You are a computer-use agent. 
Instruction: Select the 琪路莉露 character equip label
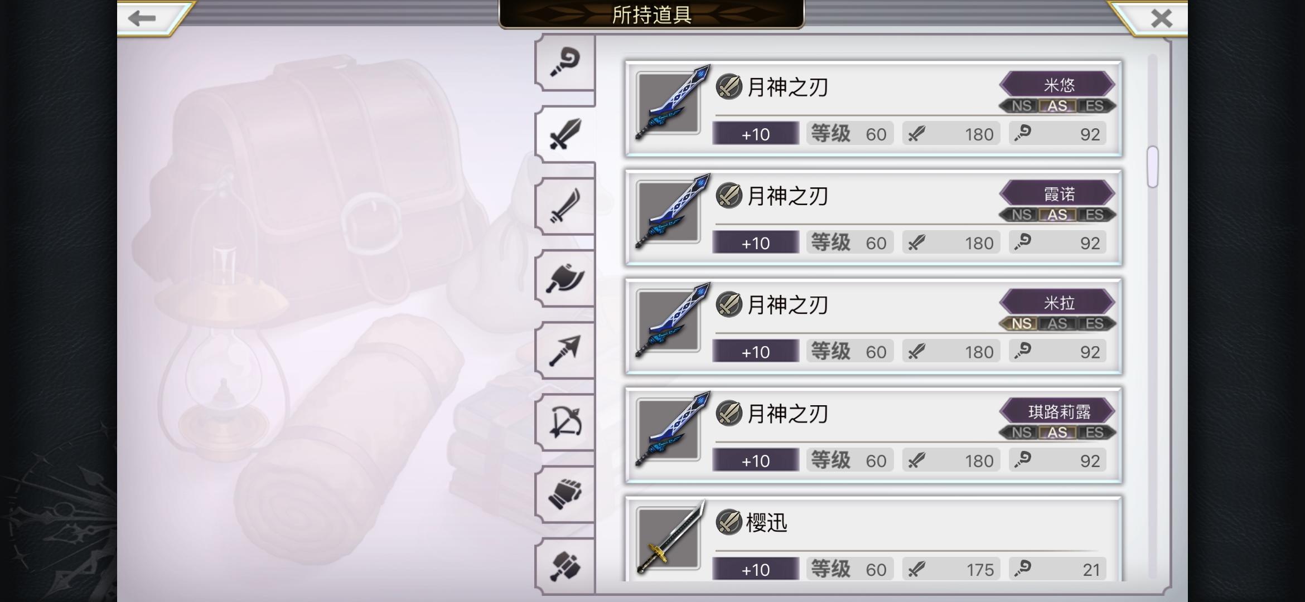coord(1058,411)
